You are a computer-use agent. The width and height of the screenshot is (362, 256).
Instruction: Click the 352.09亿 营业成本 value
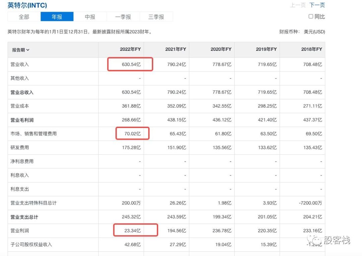(x=177, y=106)
